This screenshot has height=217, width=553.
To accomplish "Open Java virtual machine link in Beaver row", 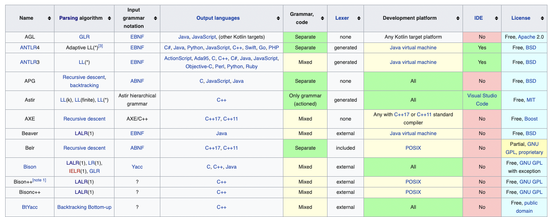I will [413, 133].
